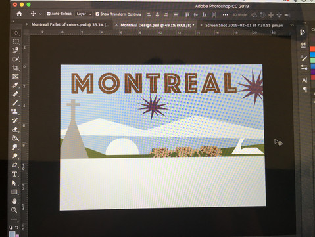This screenshot has height=237, width=315.
Task: Open the Auto-Select Layer dropdown
Action: pos(84,14)
